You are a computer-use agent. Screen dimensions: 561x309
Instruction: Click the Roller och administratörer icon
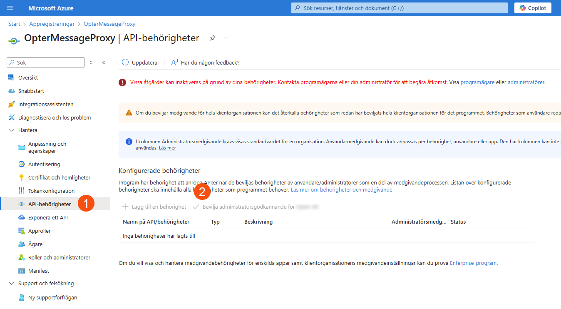tap(22, 257)
